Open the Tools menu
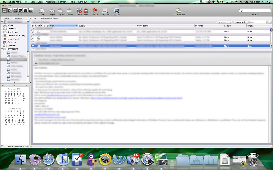Viewport: 273px width, 170px height. tap(72, 2)
